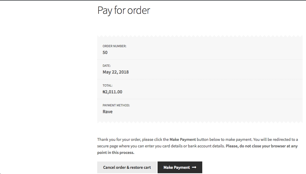The height and width of the screenshot is (174, 306).
Task: Click the Pay for order heading
Action: (124, 10)
